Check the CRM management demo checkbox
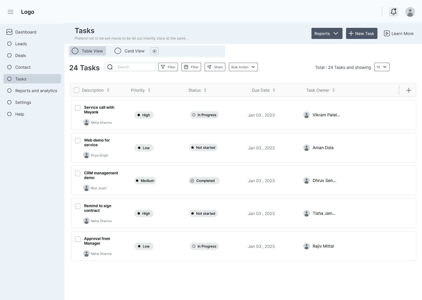This screenshot has width=422, height=300. click(78, 173)
